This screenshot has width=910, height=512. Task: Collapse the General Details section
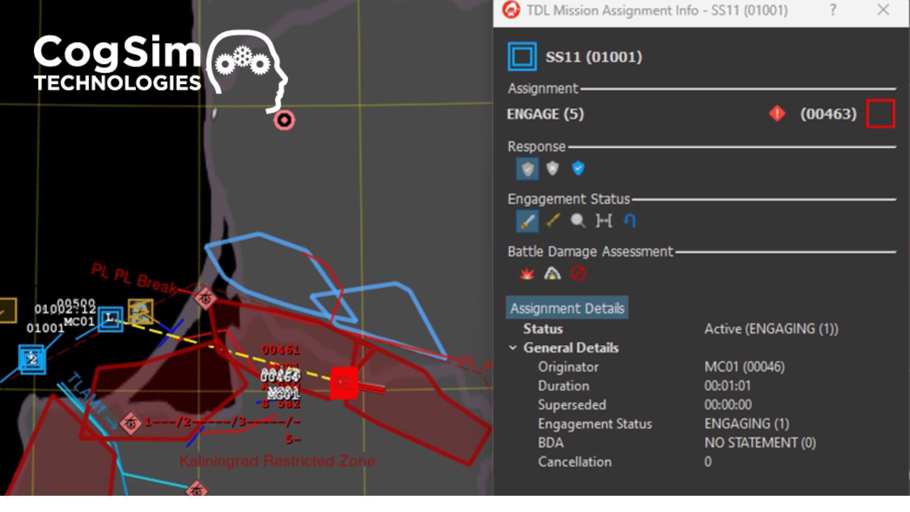click(513, 348)
